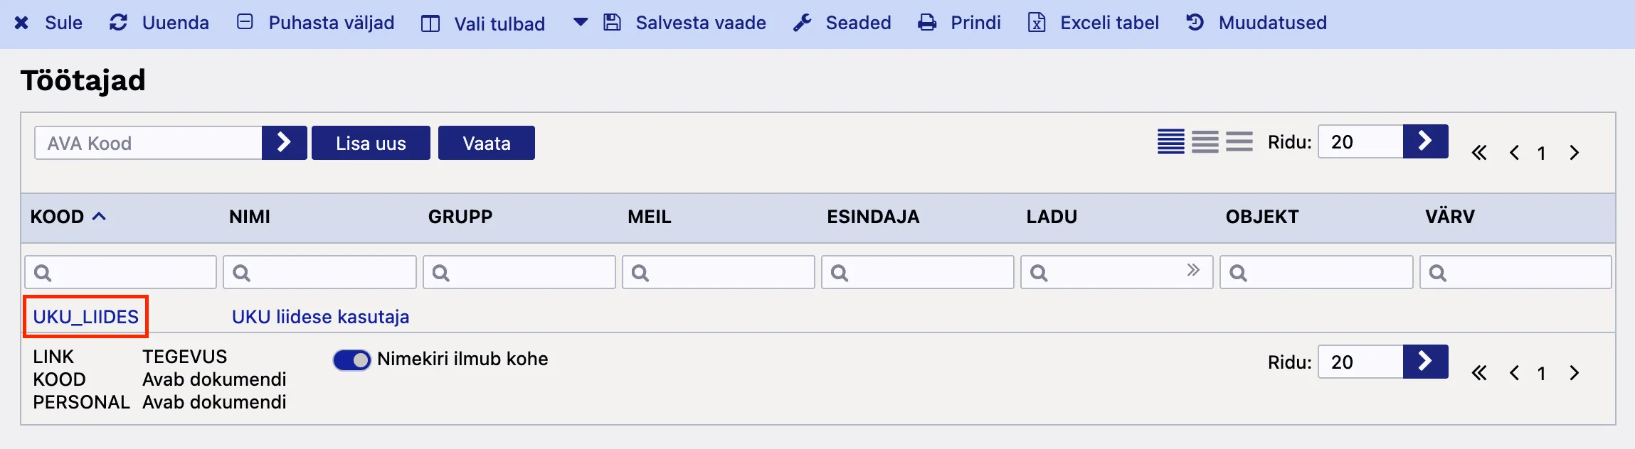
Task: Click the Prindi printer icon
Action: [x=927, y=23]
